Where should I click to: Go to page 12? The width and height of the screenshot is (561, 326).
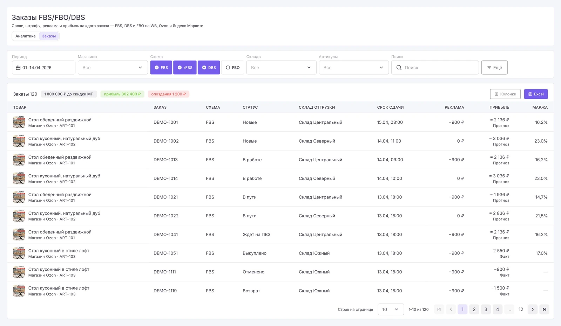pyautogui.click(x=521, y=310)
